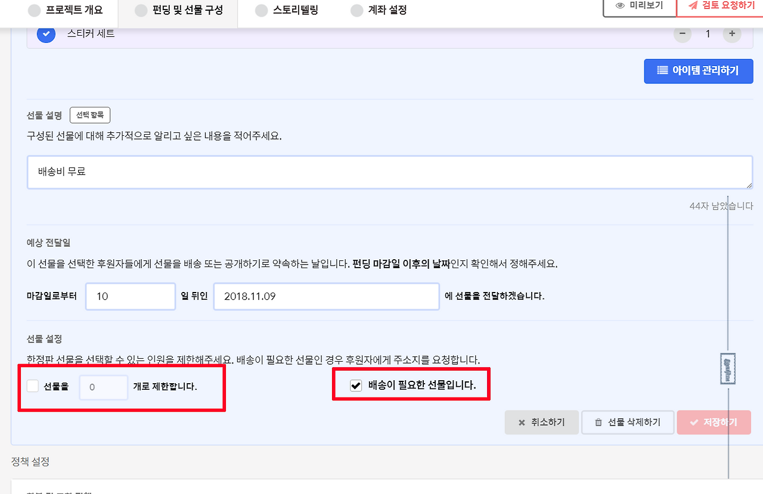The height and width of the screenshot is (494, 763).
Task: Click the 일 뒤인 text
Action: [x=194, y=296]
